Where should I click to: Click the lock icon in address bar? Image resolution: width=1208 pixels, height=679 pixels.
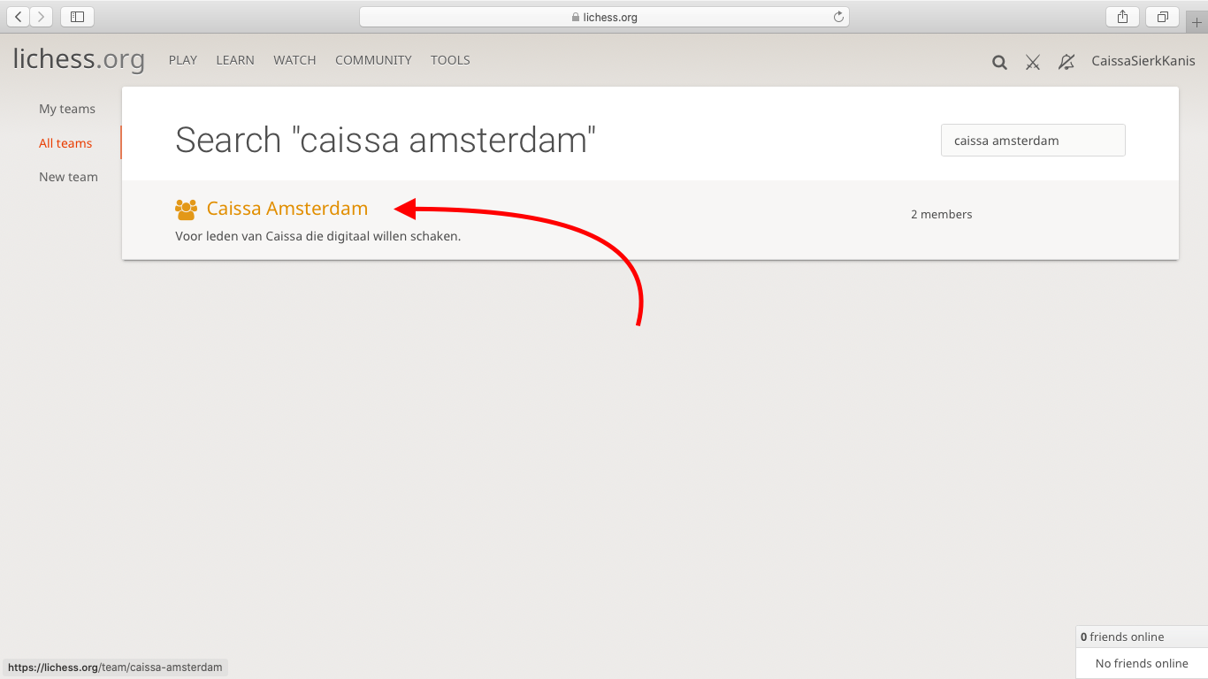tap(576, 17)
